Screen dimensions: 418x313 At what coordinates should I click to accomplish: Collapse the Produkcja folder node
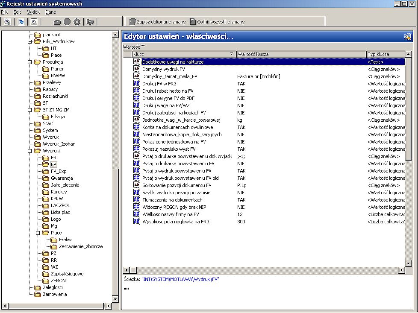[x=30, y=62]
